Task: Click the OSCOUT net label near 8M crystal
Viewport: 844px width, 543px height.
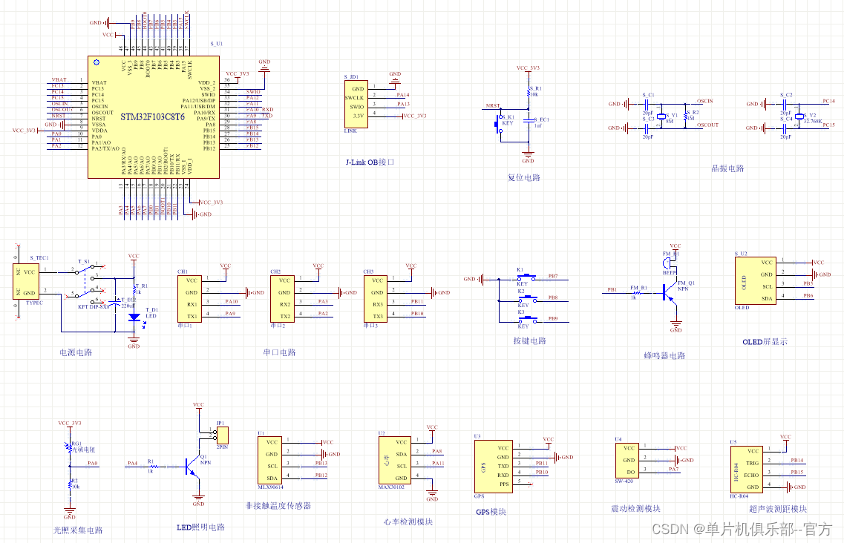Action: coord(708,125)
